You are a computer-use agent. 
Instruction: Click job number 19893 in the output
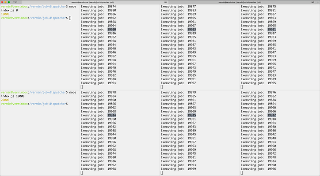272,18
